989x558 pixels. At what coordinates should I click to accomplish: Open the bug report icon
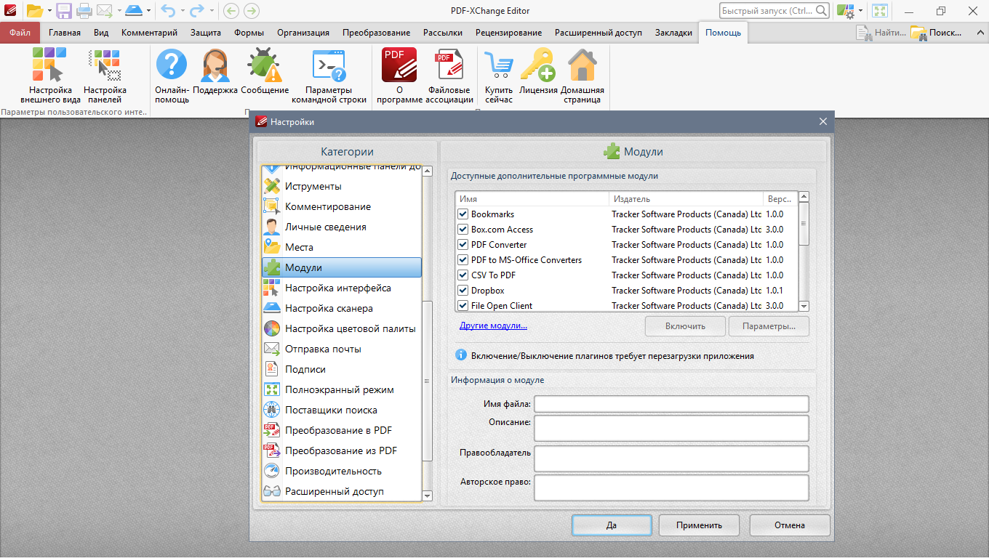(x=265, y=65)
